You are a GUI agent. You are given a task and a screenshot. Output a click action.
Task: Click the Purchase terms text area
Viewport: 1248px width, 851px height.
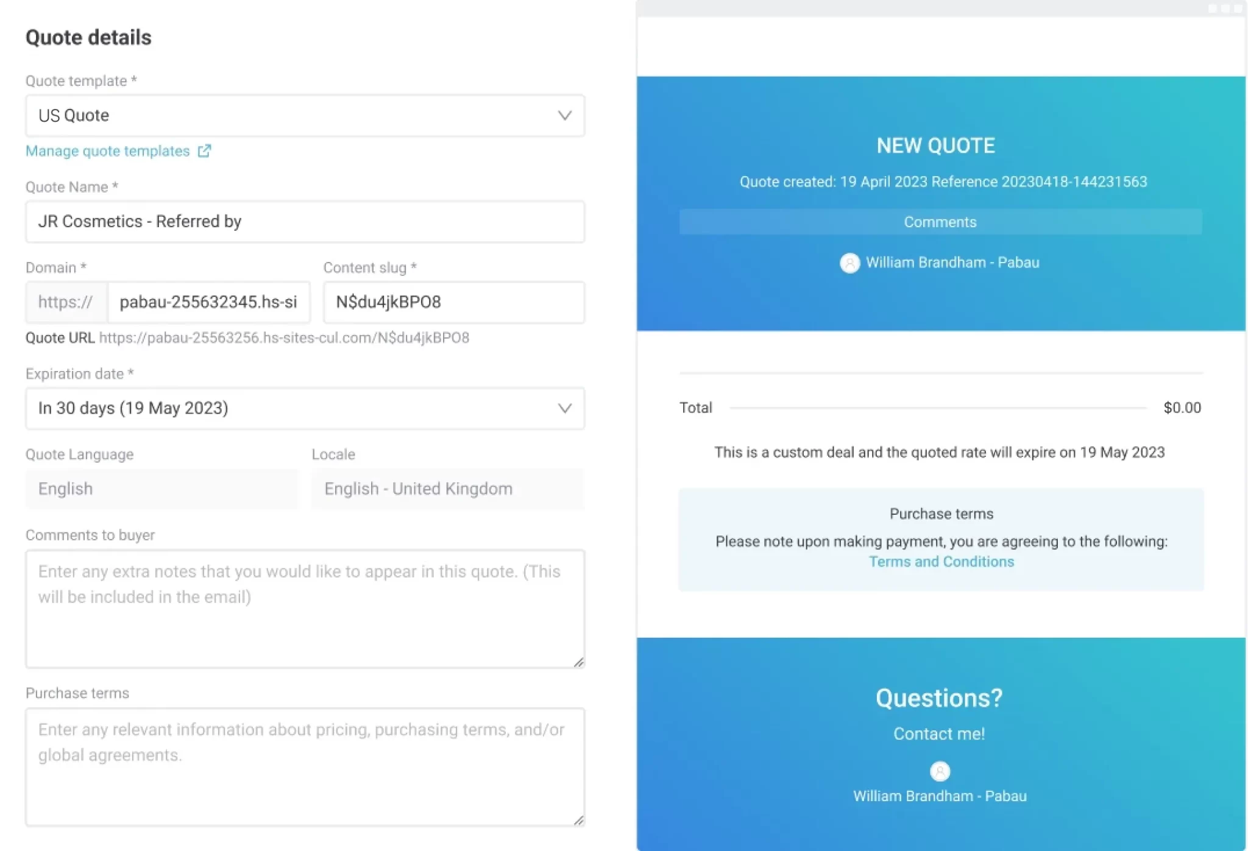305,768
